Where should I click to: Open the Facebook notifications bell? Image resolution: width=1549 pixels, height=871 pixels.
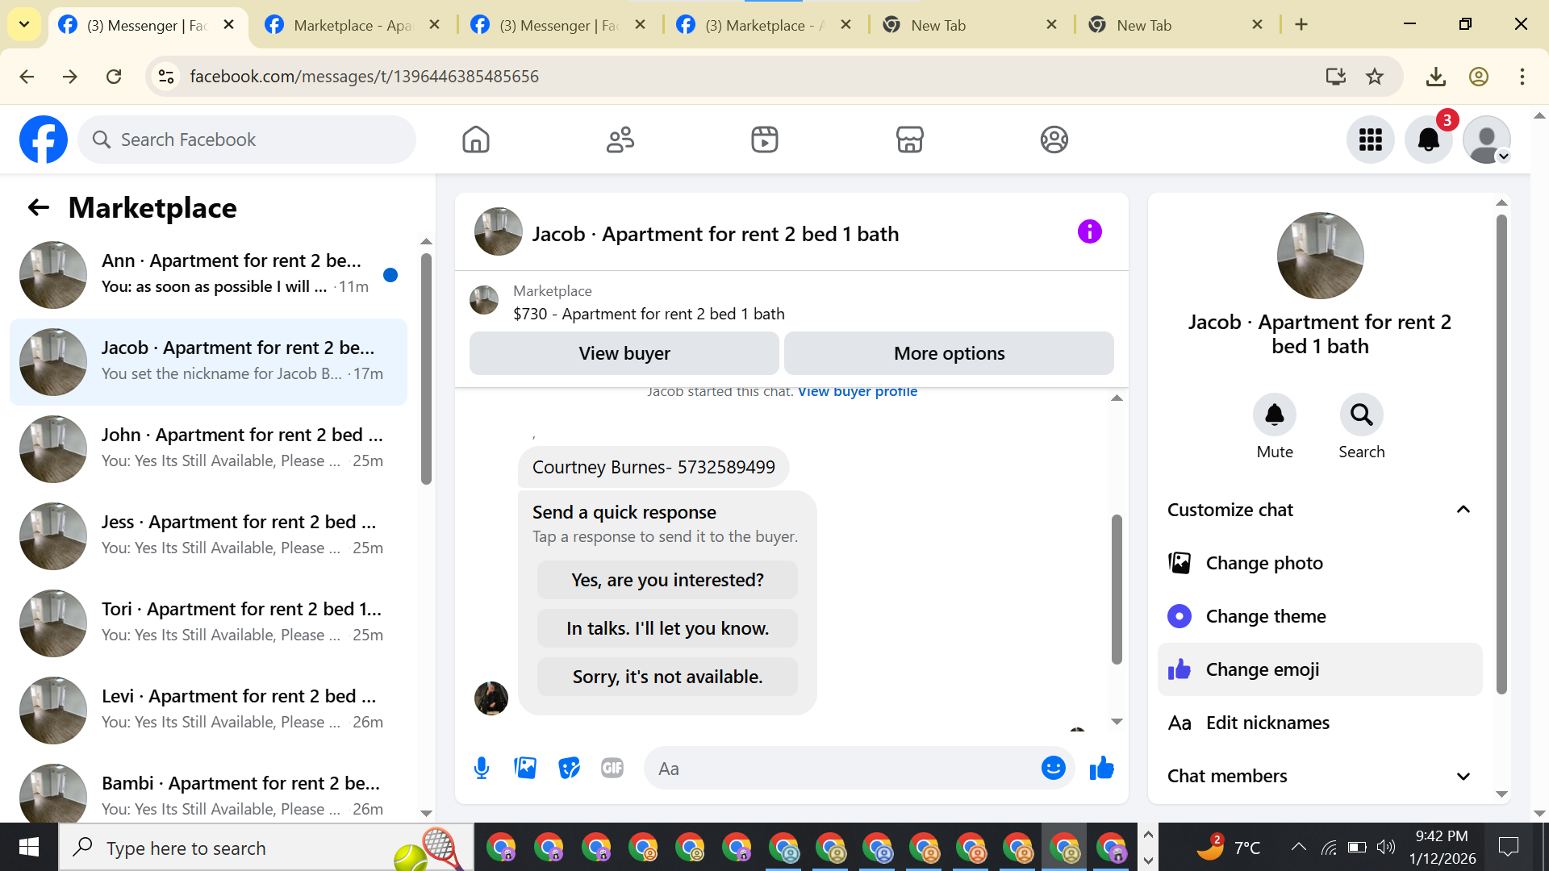pyautogui.click(x=1428, y=140)
